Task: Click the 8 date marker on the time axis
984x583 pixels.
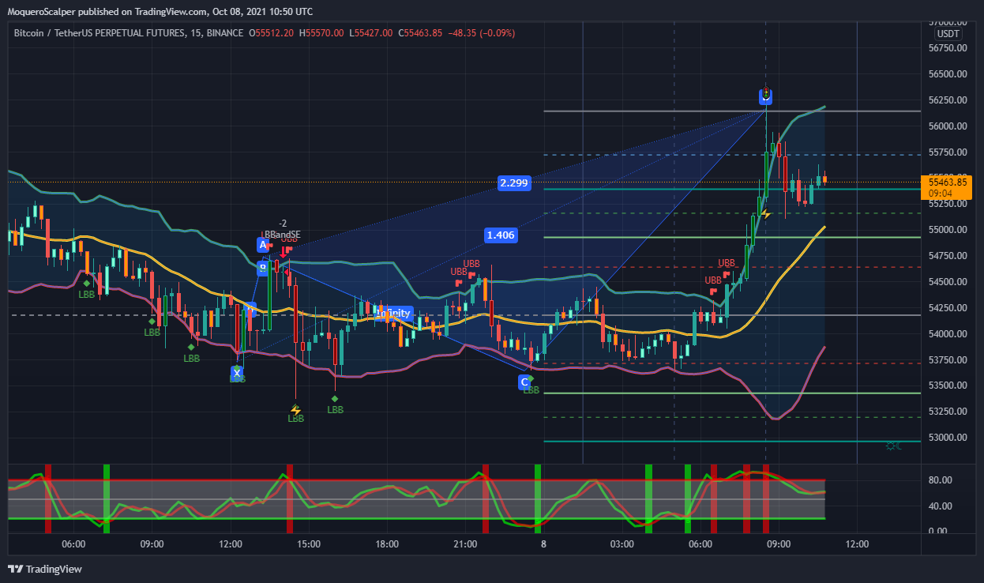Action: tap(543, 544)
